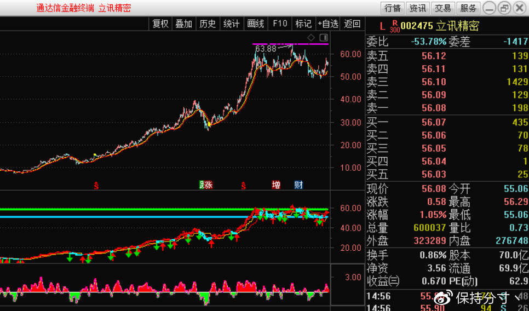Viewport: 529px width, 311px height.
Task: Click the 委差 value -1417
Action: 516,42
